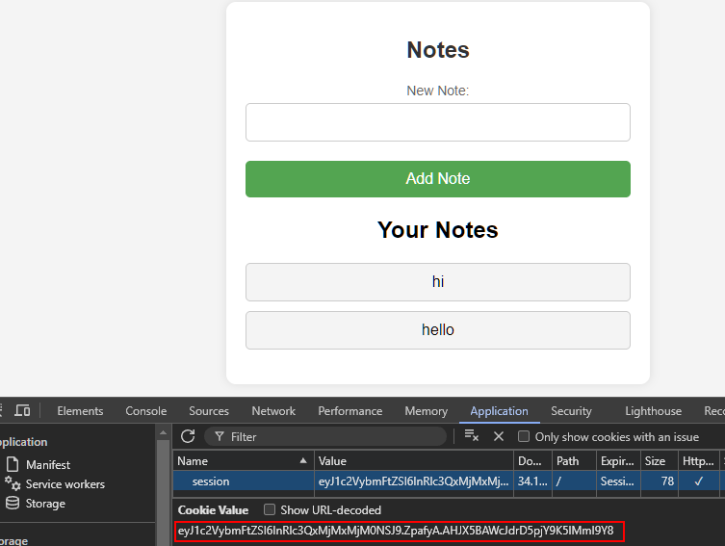725x546 pixels.
Task: Enable Show URL-decoded checkbox
Action: tap(270, 510)
